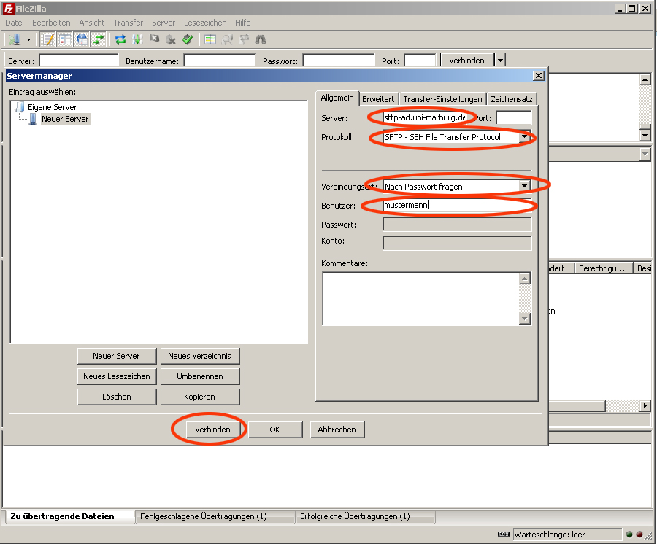Open the Hilfe menu
This screenshot has width=657, height=544.
[x=243, y=23]
